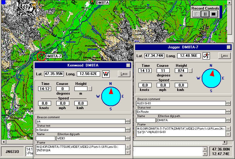The image size is (235, 159).
Task: Click the square box in Kenwood title bar
Action: tap(128, 65)
